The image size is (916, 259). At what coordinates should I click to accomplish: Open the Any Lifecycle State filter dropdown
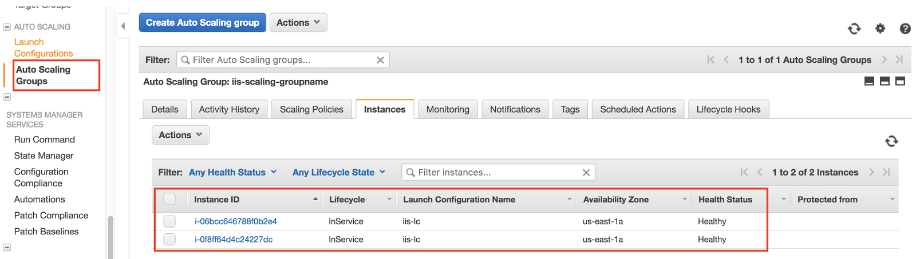point(339,173)
